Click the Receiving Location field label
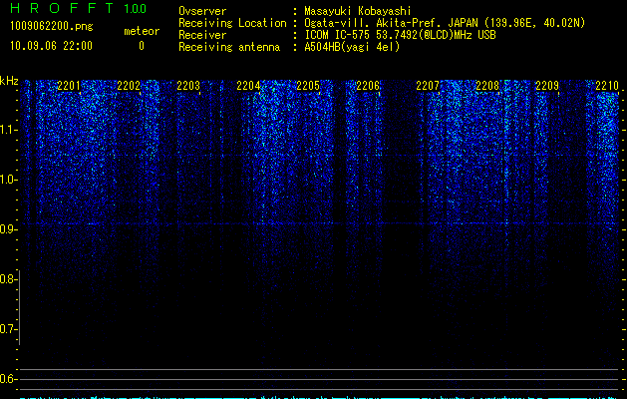The width and height of the screenshot is (627, 399). click(232, 24)
